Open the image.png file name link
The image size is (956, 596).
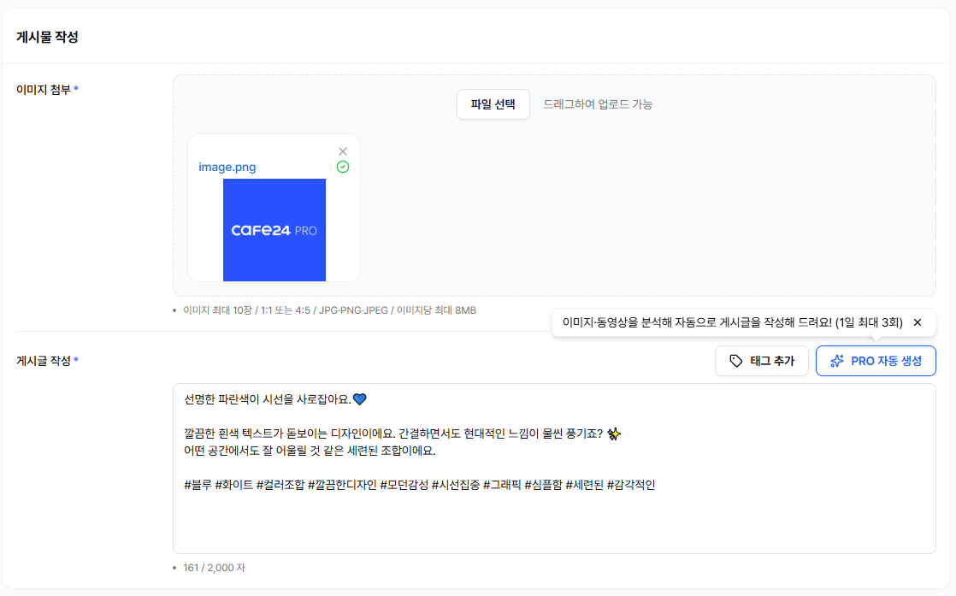pos(227,167)
